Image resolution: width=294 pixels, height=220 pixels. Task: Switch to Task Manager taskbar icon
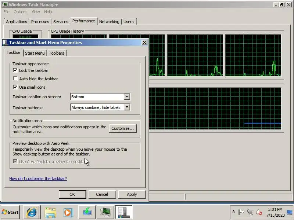pyautogui.click(x=105, y=212)
